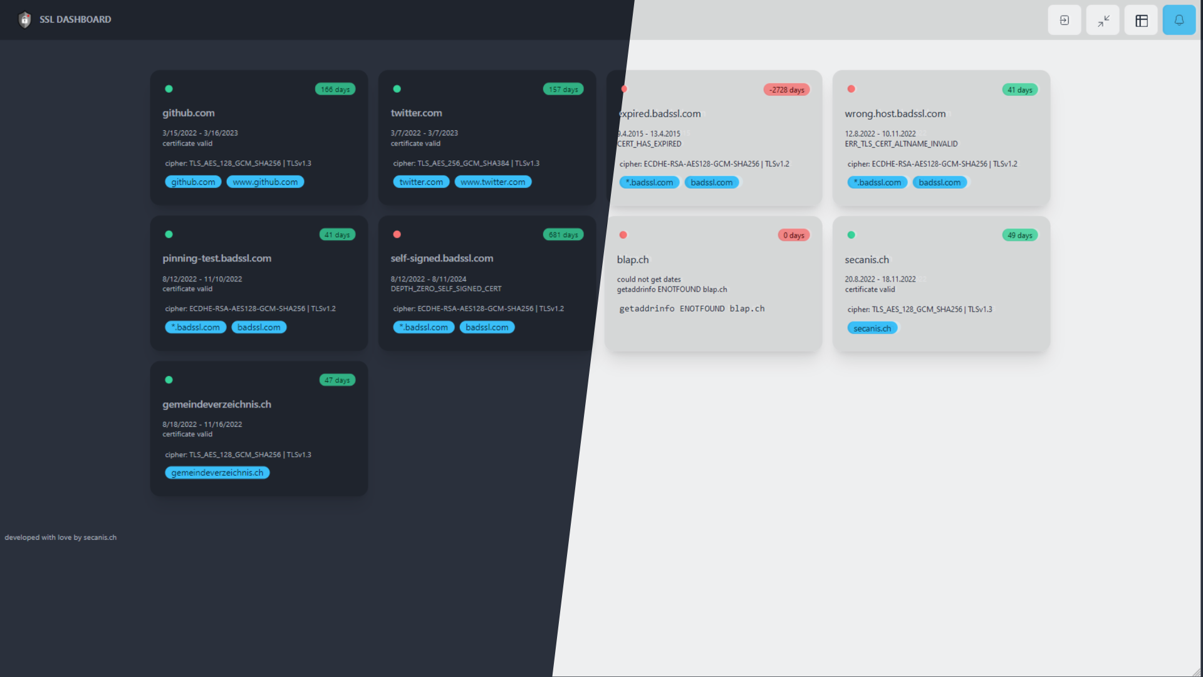Click the -2728 days badge on expired.badssl.com
The height and width of the screenshot is (677, 1203).
pyautogui.click(x=786, y=90)
